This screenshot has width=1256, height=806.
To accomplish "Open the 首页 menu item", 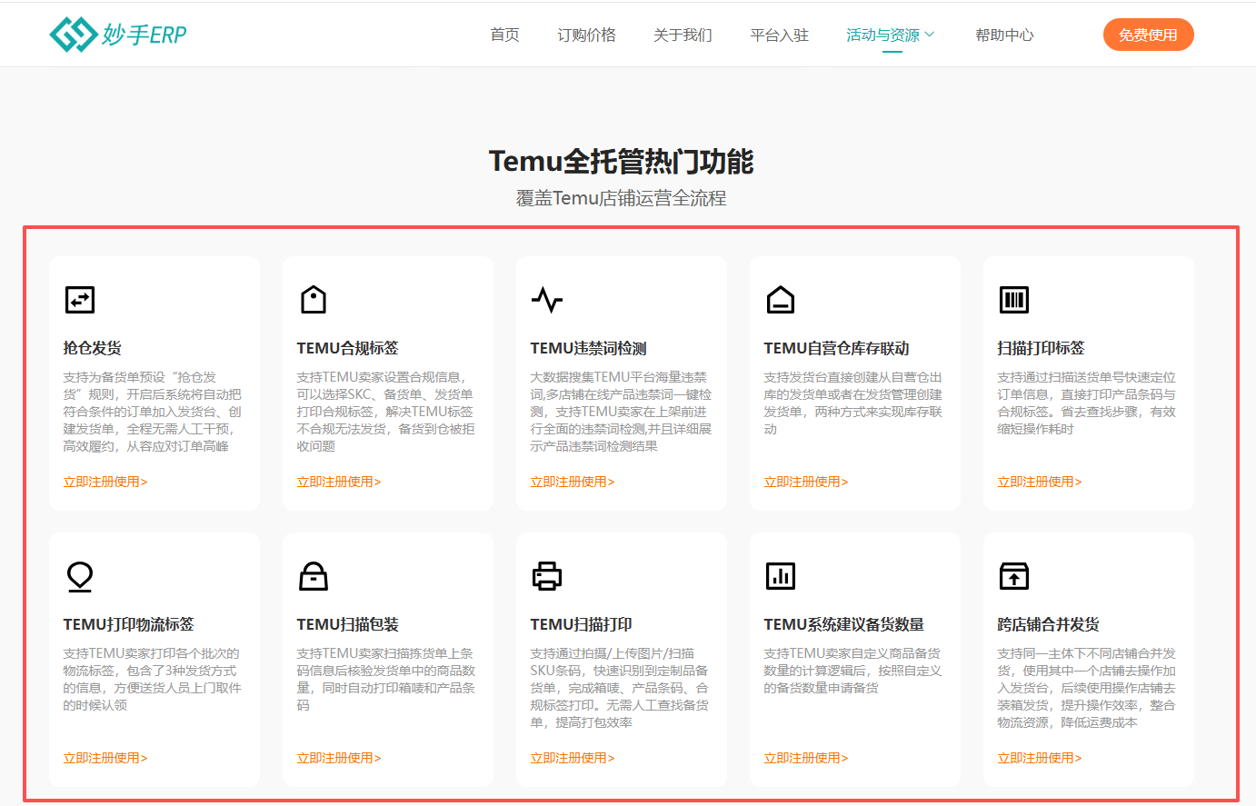I will (504, 35).
